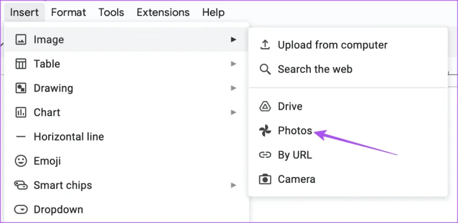Click the Google Photos pinwheel icon
Screen dimensions: 458x223
tap(265, 131)
